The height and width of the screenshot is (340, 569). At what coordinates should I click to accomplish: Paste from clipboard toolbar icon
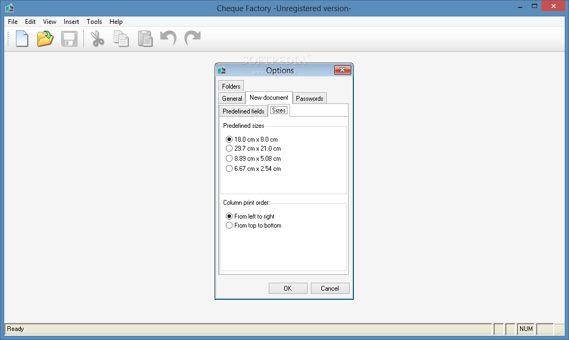click(145, 39)
